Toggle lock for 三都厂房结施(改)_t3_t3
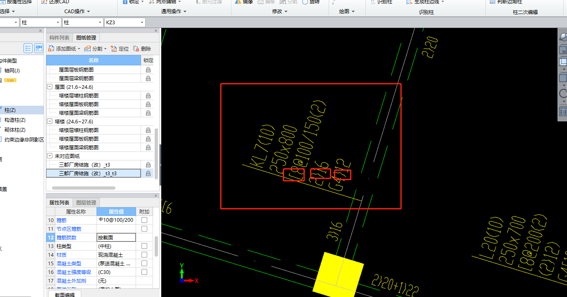The image size is (567, 297). [x=148, y=173]
